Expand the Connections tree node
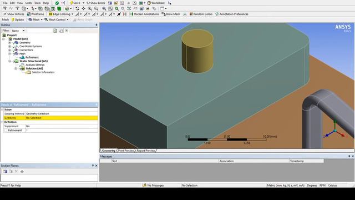 point(10,50)
